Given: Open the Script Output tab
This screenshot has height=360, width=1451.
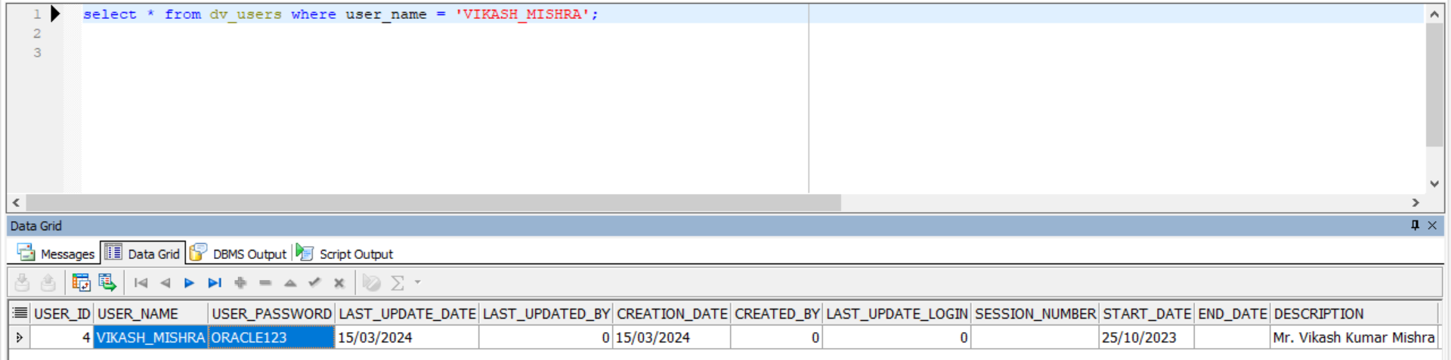Looking at the screenshot, I should [x=345, y=254].
